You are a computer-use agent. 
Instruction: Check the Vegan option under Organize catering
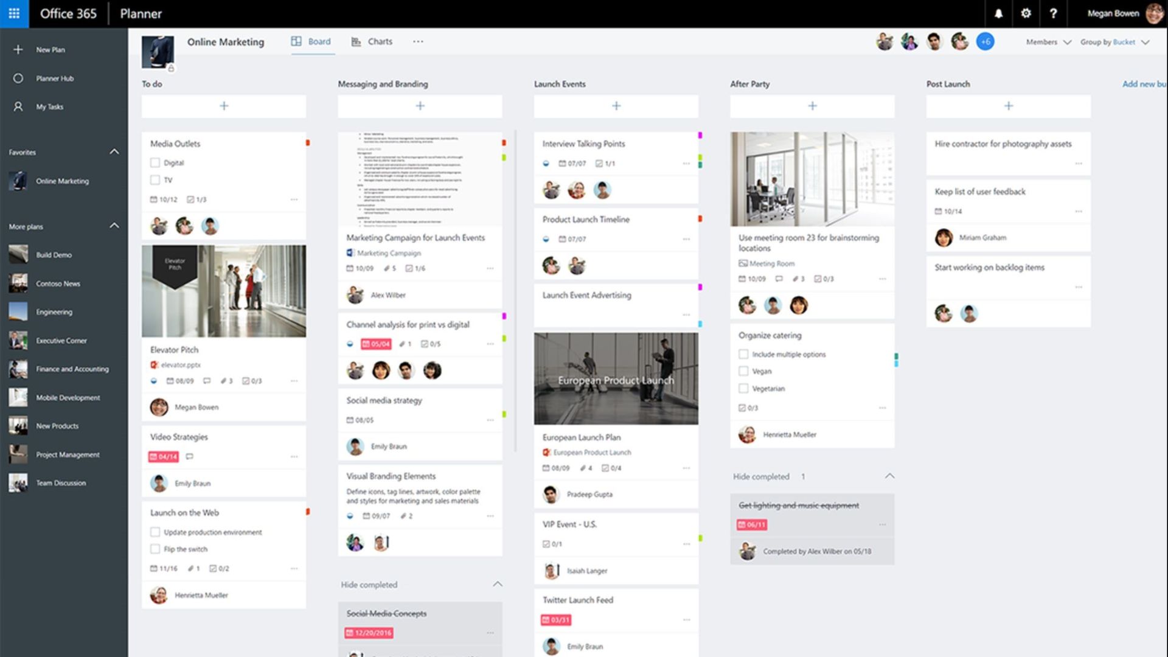coord(743,370)
